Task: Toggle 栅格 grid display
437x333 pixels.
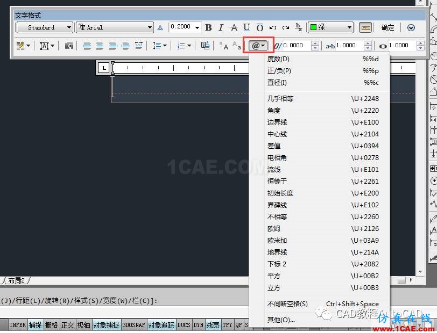Action: [x=52, y=324]
